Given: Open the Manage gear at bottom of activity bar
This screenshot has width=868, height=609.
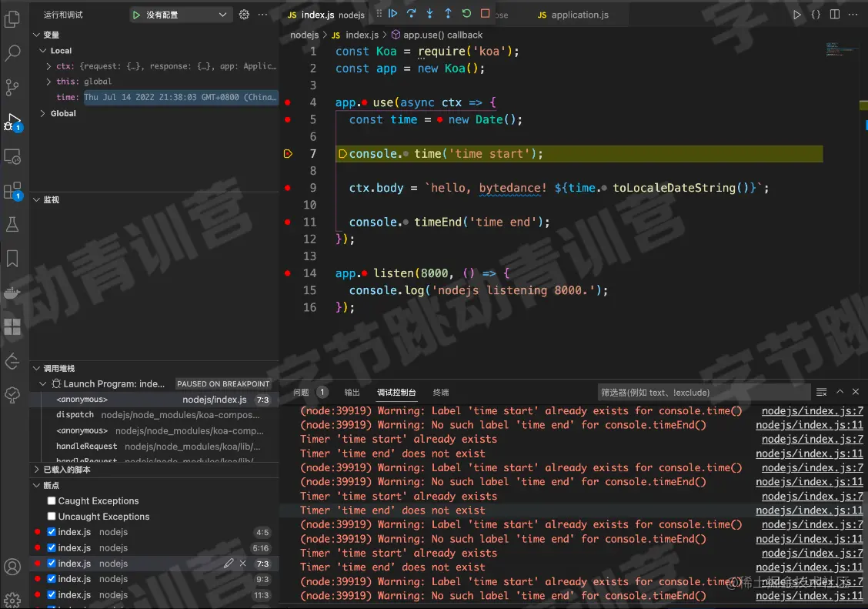Looking at the screenshot, I should click(x=12, y=600).
